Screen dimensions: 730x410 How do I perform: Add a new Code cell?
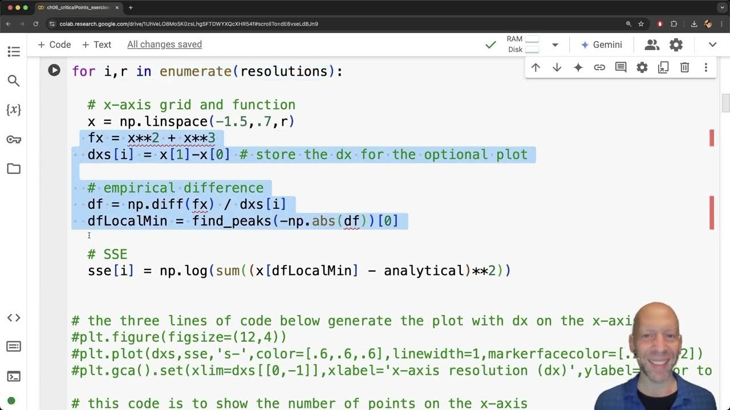click(54, 44)
